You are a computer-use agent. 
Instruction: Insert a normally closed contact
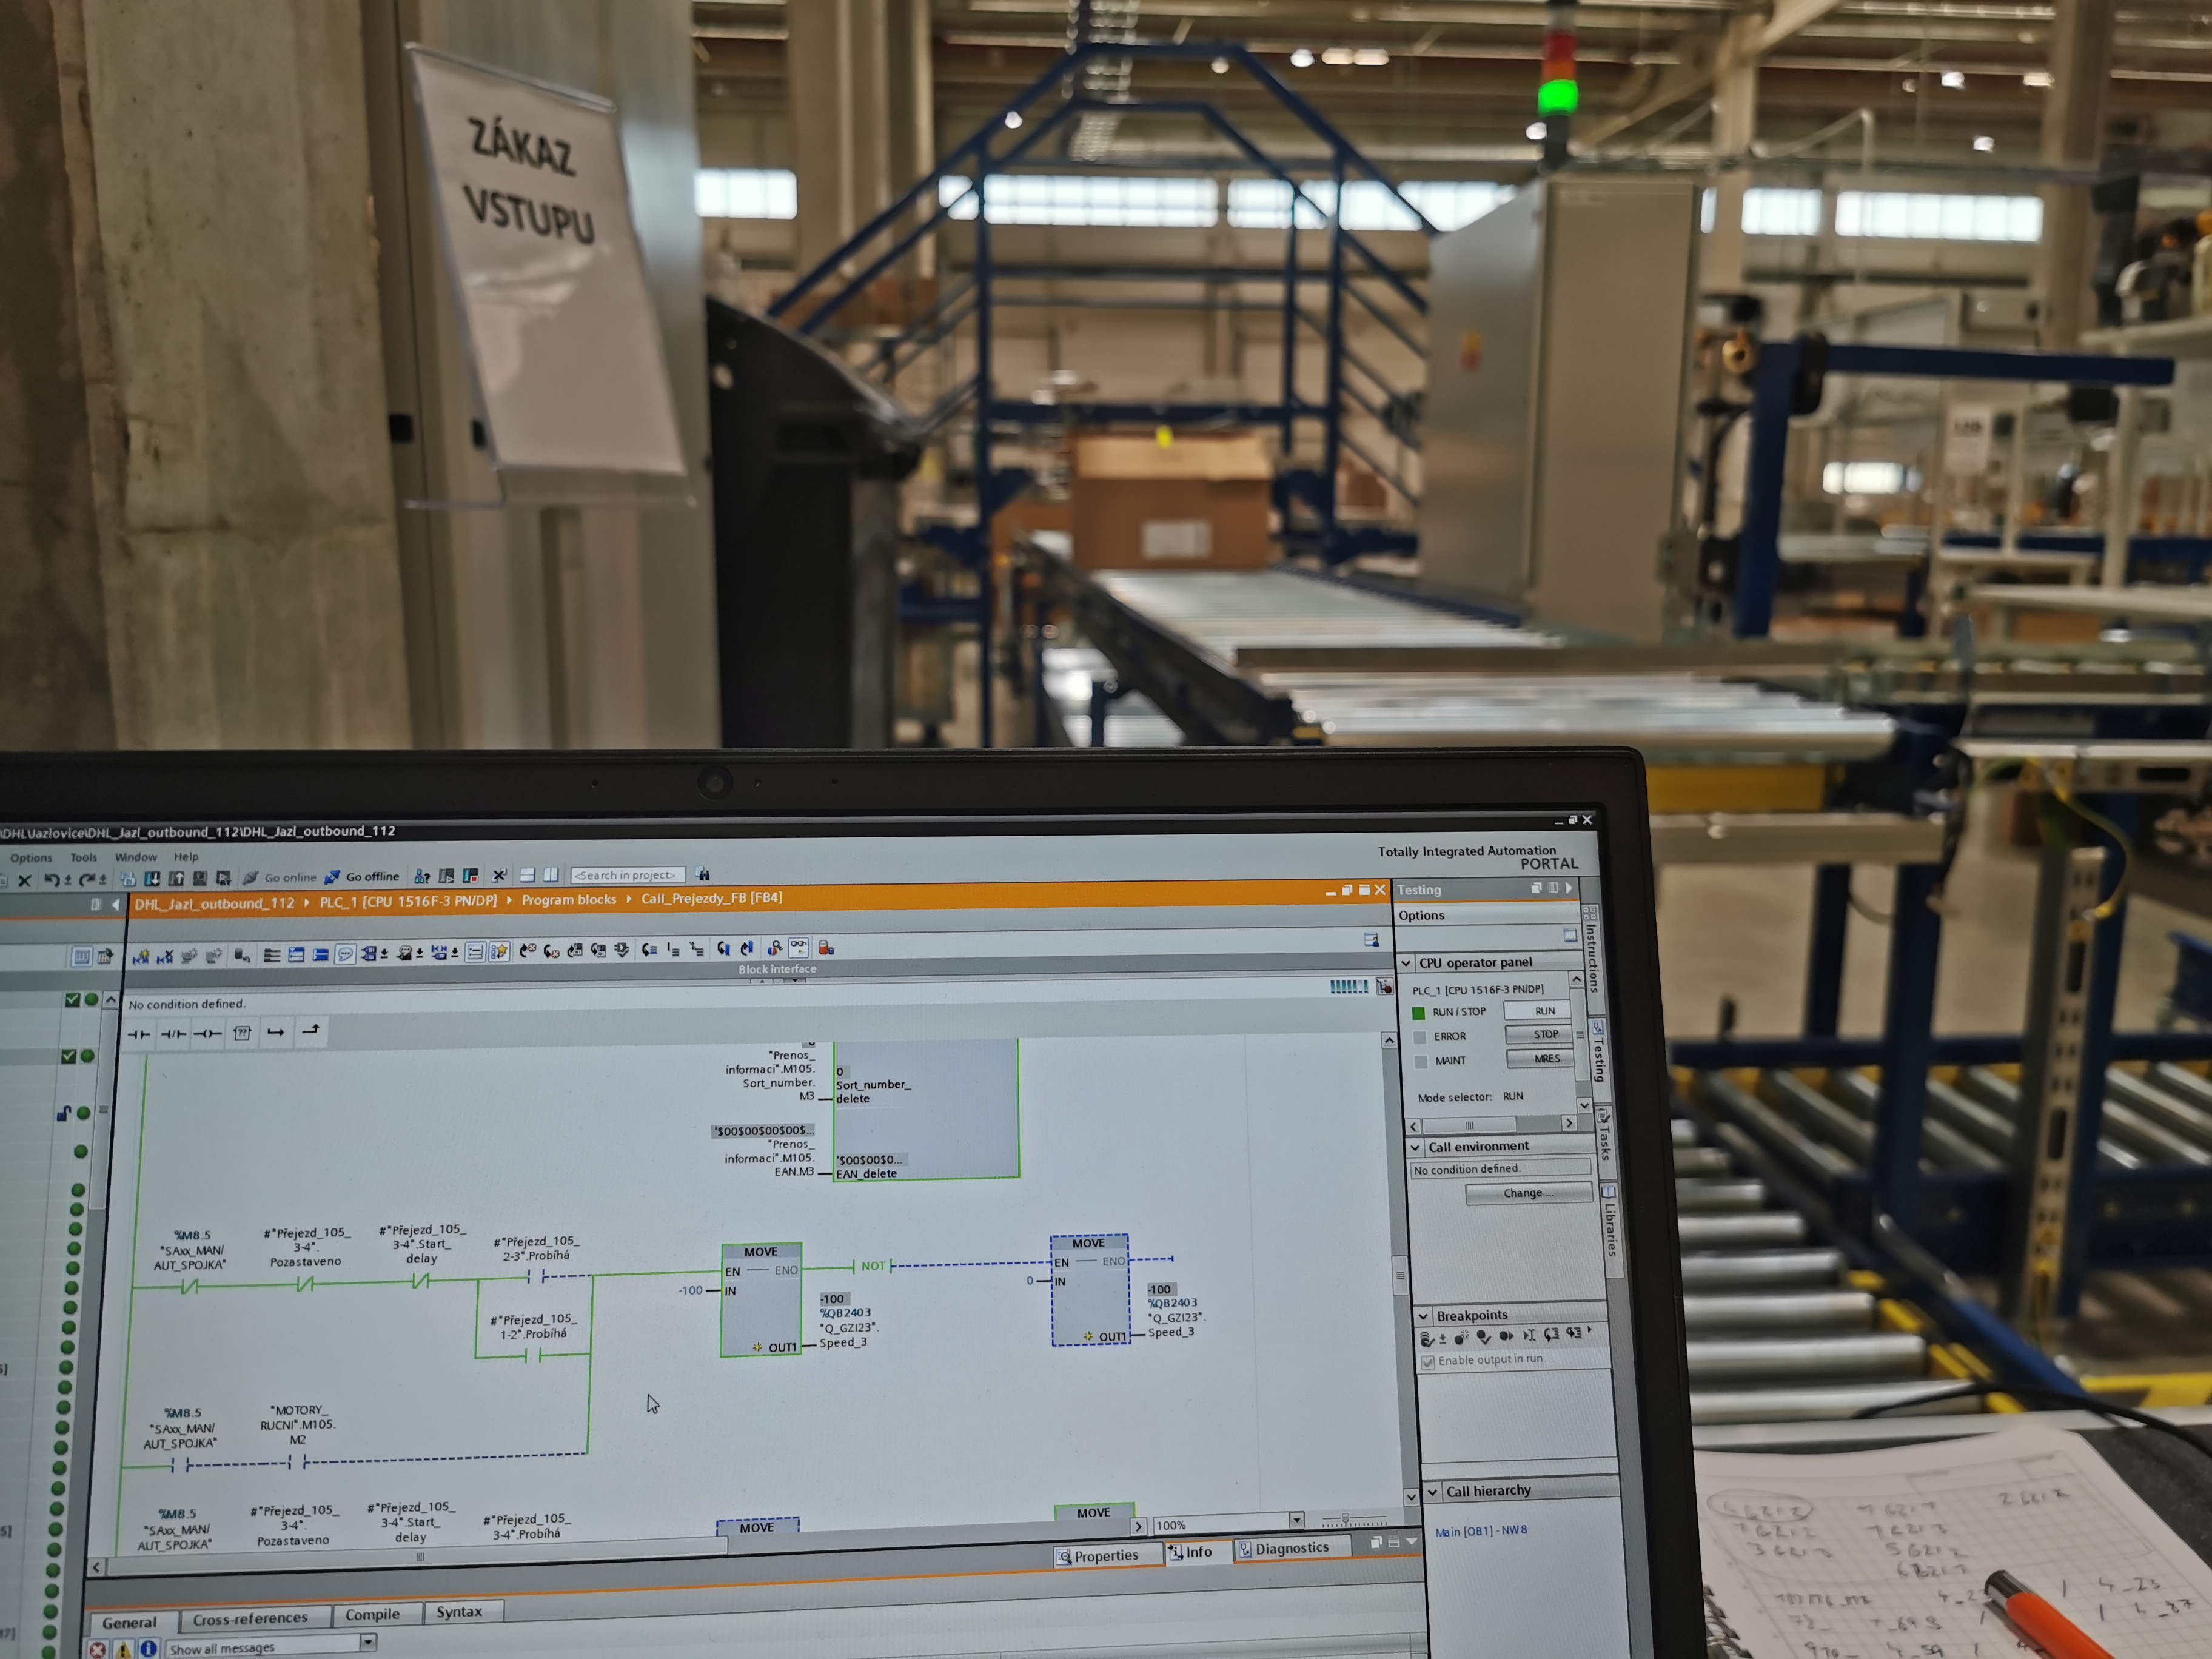(173, 1034)
